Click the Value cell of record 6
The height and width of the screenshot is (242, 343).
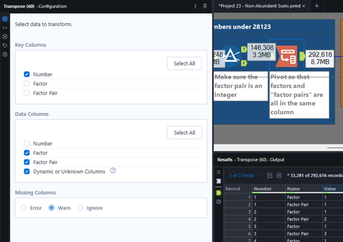click(333, 234)
